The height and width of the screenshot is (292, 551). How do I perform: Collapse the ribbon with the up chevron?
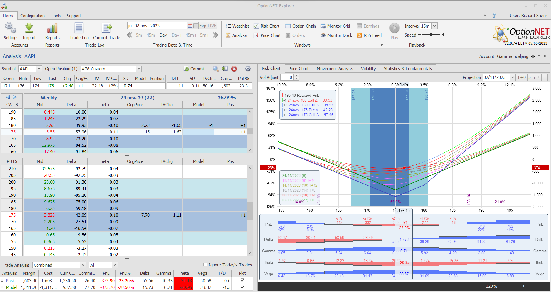(485, 16)
